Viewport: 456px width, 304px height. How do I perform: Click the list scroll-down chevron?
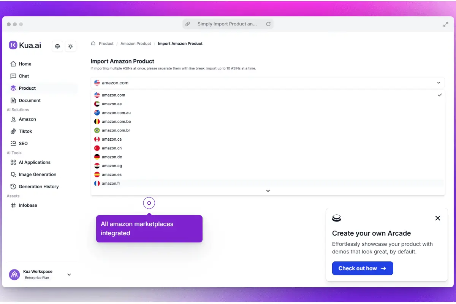pos(268,191)
